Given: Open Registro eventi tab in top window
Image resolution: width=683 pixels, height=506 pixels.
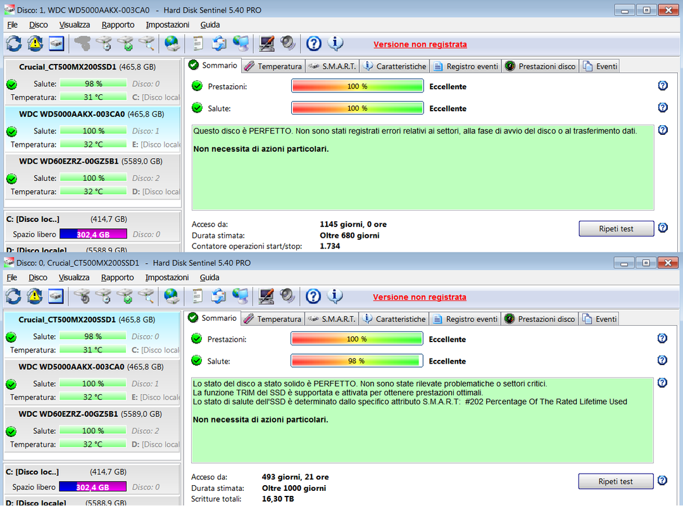Looking at the screenshot, I should tap(466, 66).
